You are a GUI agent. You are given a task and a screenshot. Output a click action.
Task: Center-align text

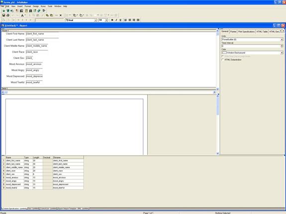(130, 20)
